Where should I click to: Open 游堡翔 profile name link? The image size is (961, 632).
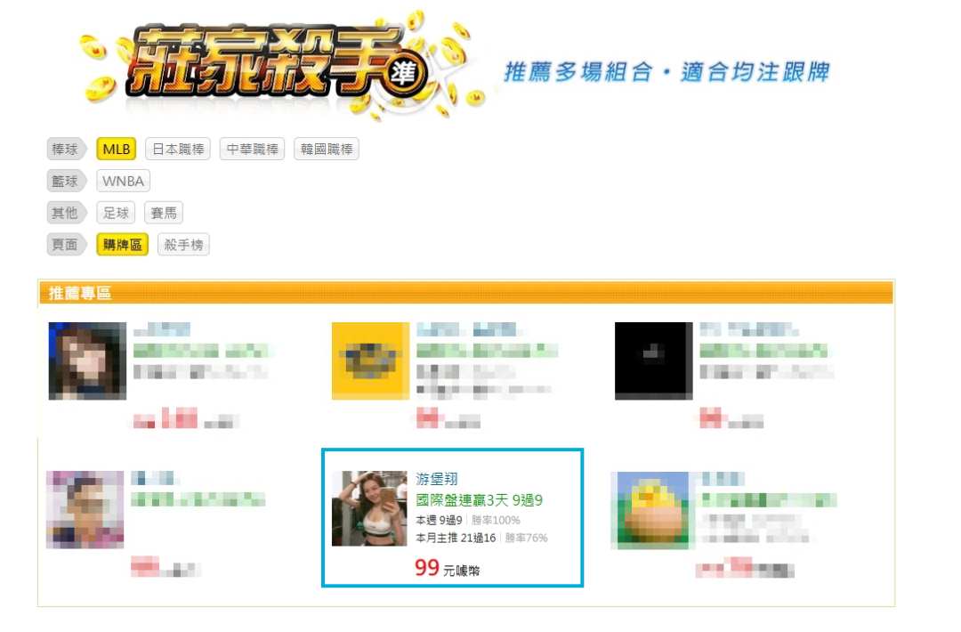(436, 479)
